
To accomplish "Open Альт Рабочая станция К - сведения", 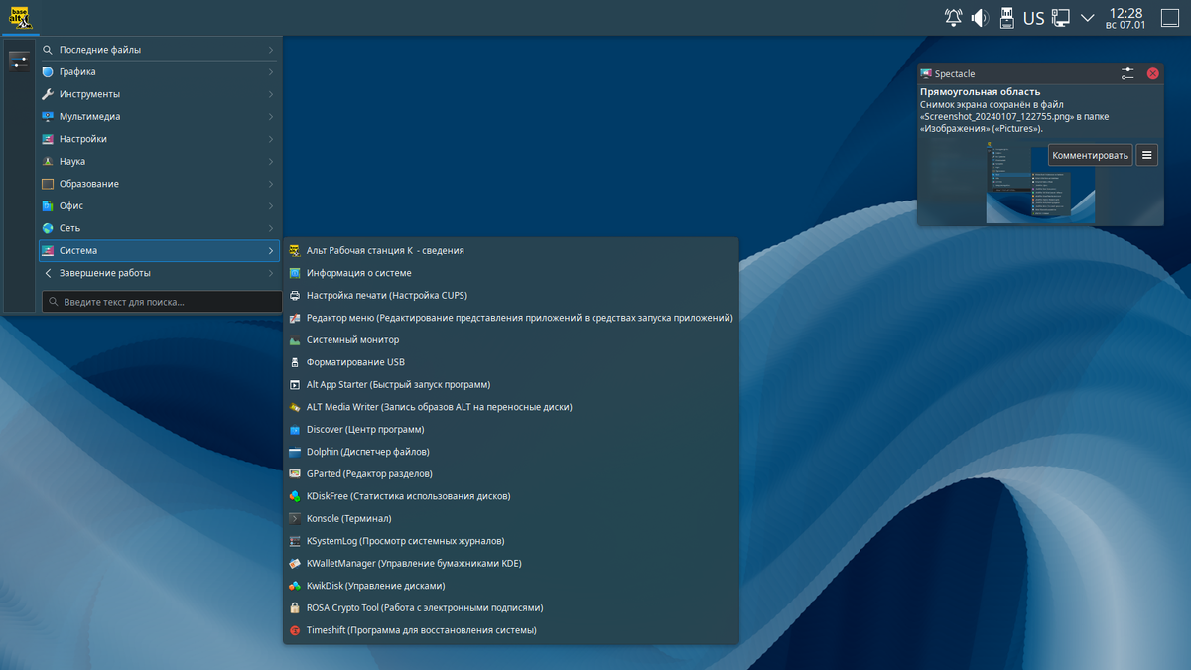I will [x=511, y=251].
